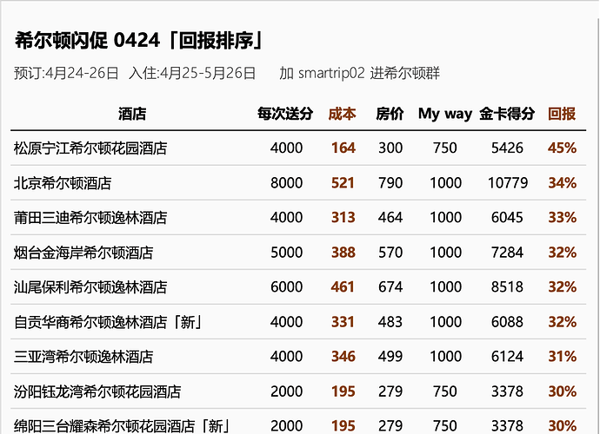Select hotel name 绵阳三台耀森希尔顿花园酒店「新」

coord(122,426)
